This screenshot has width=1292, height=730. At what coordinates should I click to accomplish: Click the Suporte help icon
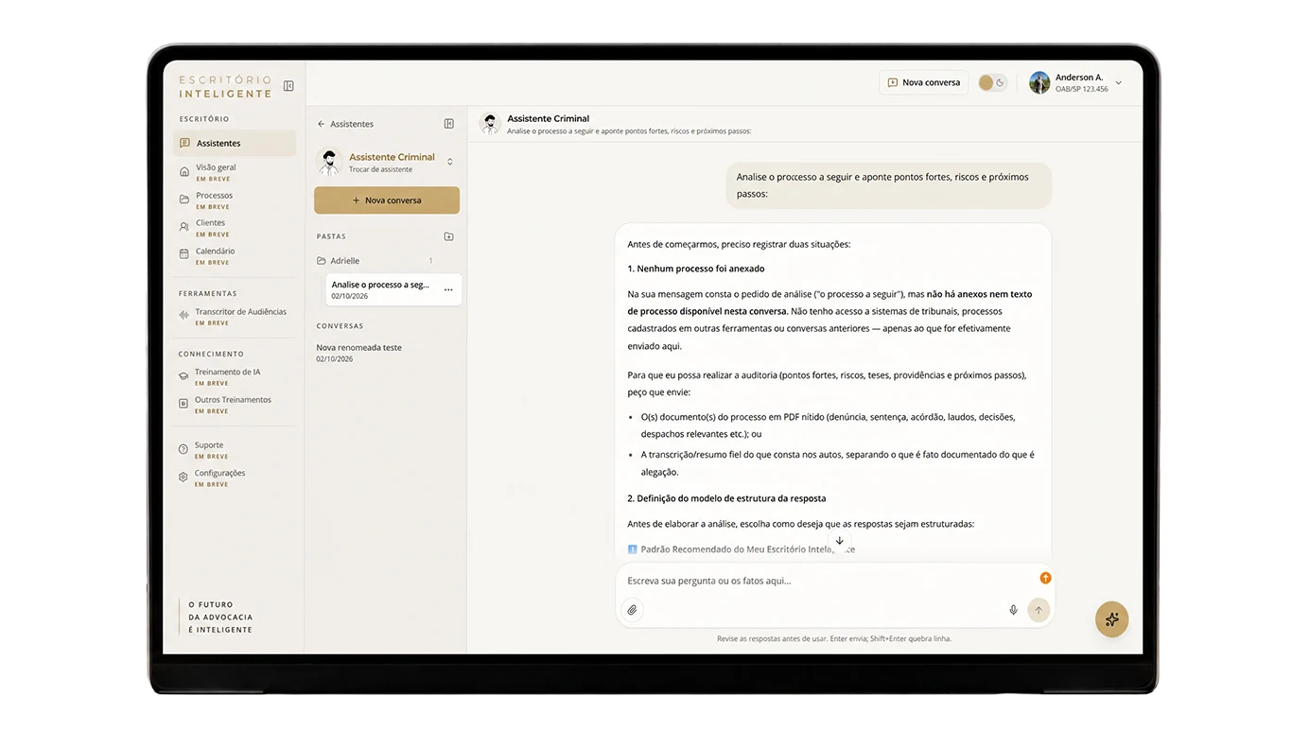pyautogui.click(x=183, y=449)
